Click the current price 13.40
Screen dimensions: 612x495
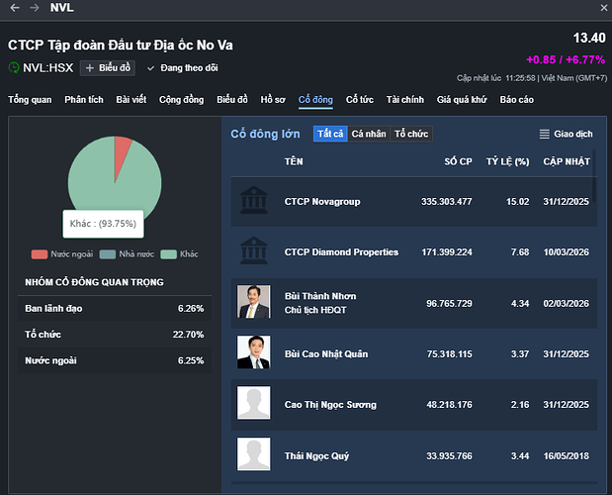(589, 38)
